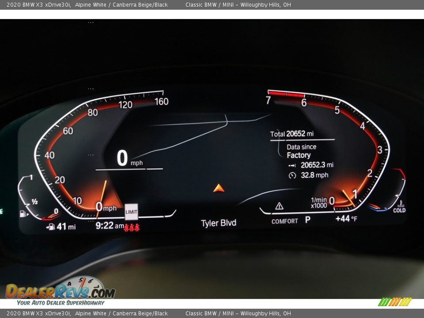This screenshot has height=318, width=424.
Task: Click the warning triangle icon
Action: 279,206
